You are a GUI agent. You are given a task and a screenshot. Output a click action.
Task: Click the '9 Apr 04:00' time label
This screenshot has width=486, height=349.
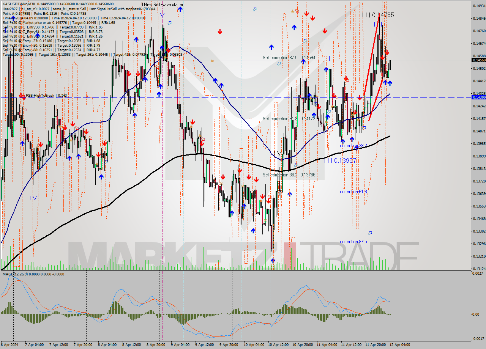click(180, 345)
